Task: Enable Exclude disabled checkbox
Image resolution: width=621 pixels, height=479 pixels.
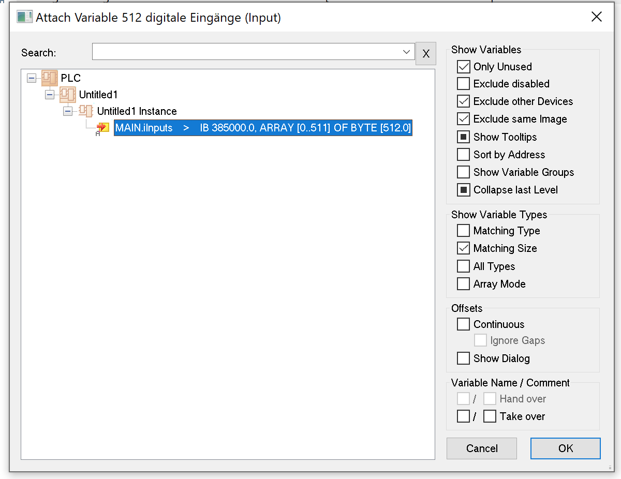Action: tap(463, 84)
